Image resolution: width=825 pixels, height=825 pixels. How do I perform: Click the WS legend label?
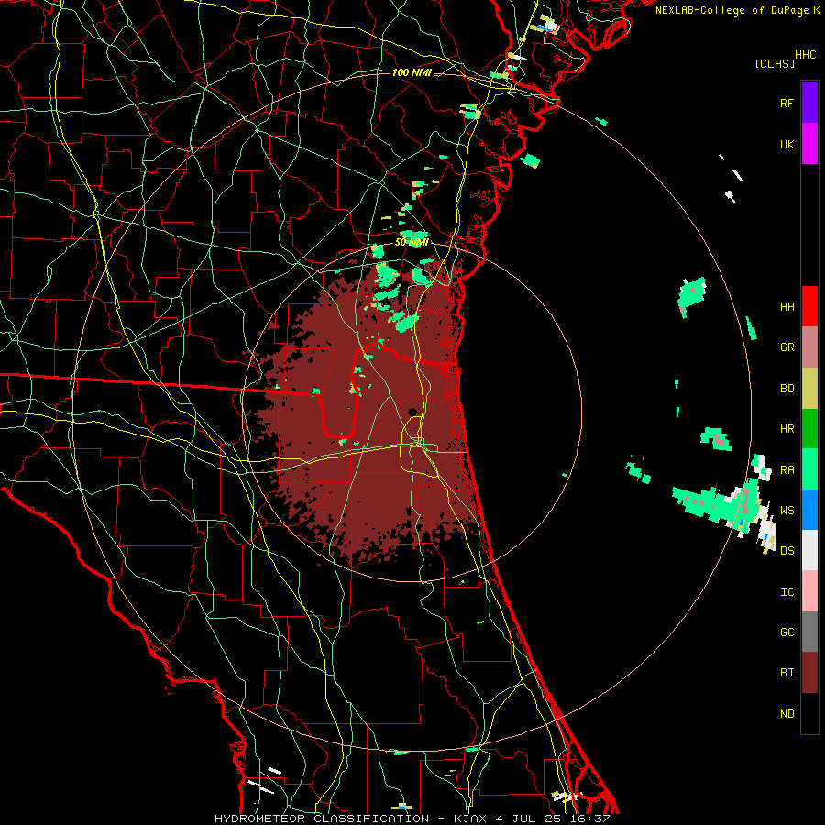point(786,510)
